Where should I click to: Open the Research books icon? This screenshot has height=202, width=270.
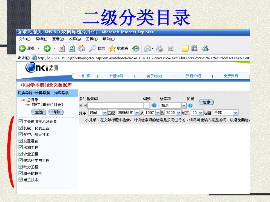195,48
